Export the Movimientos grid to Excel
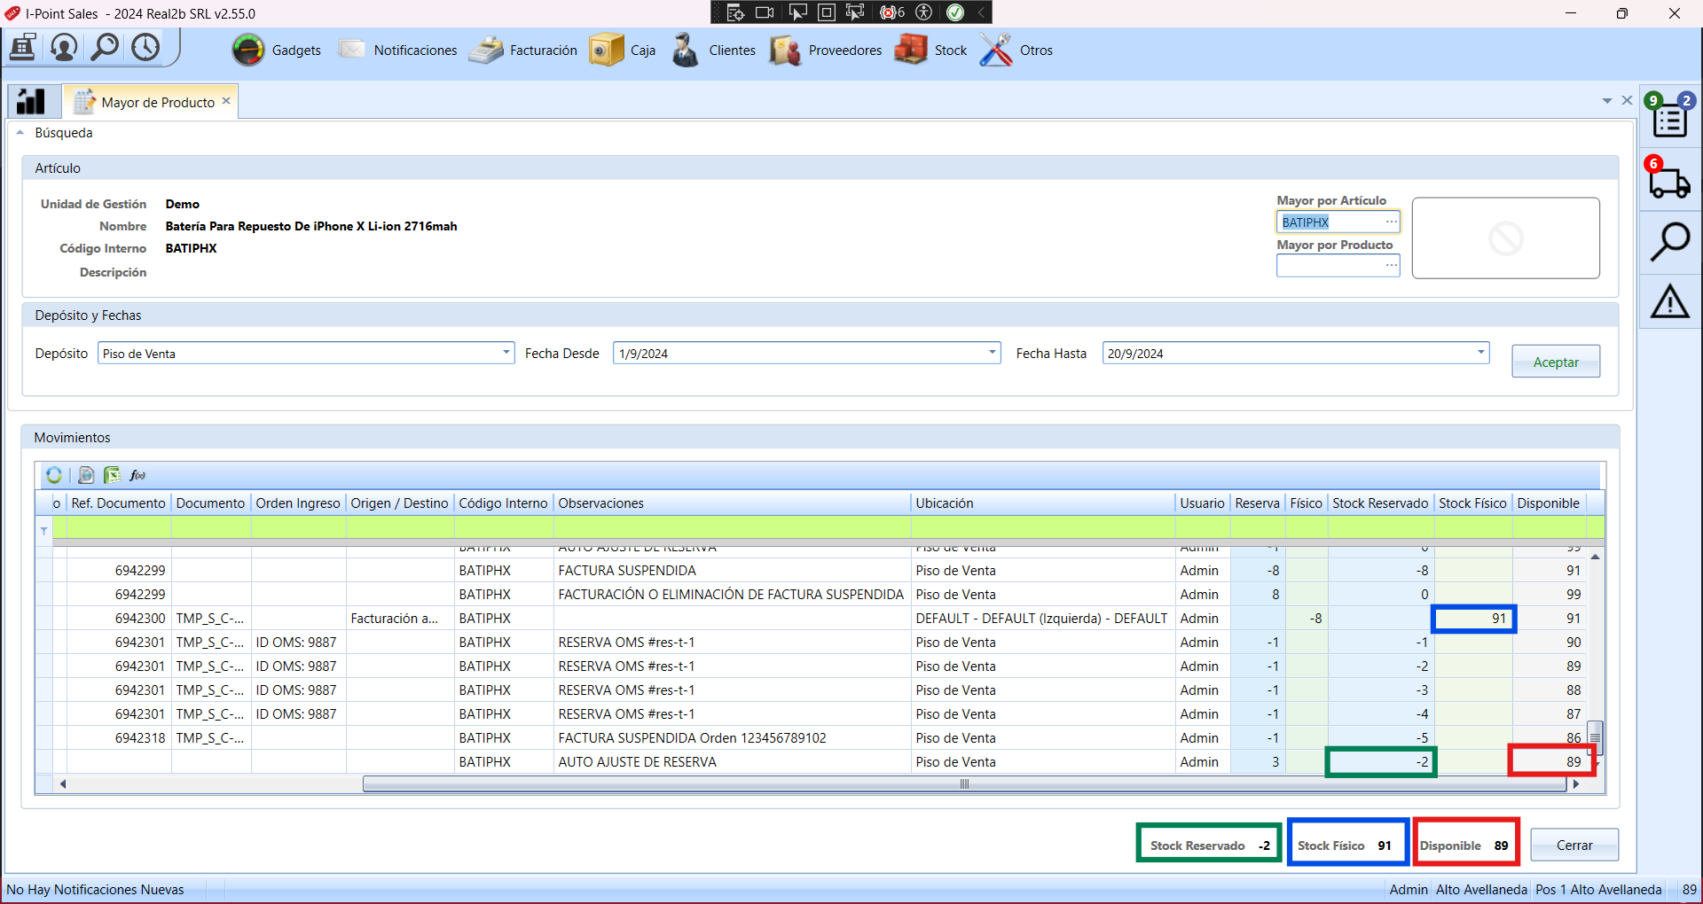Viewport: 1703px width, 904px height. coord(112,475)
